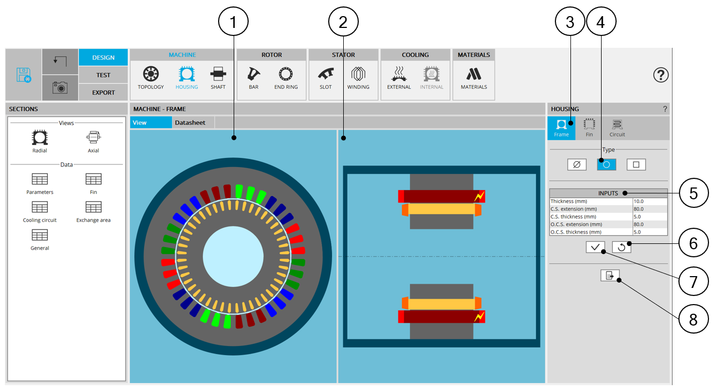Choose the square housing type

(636, 165)
